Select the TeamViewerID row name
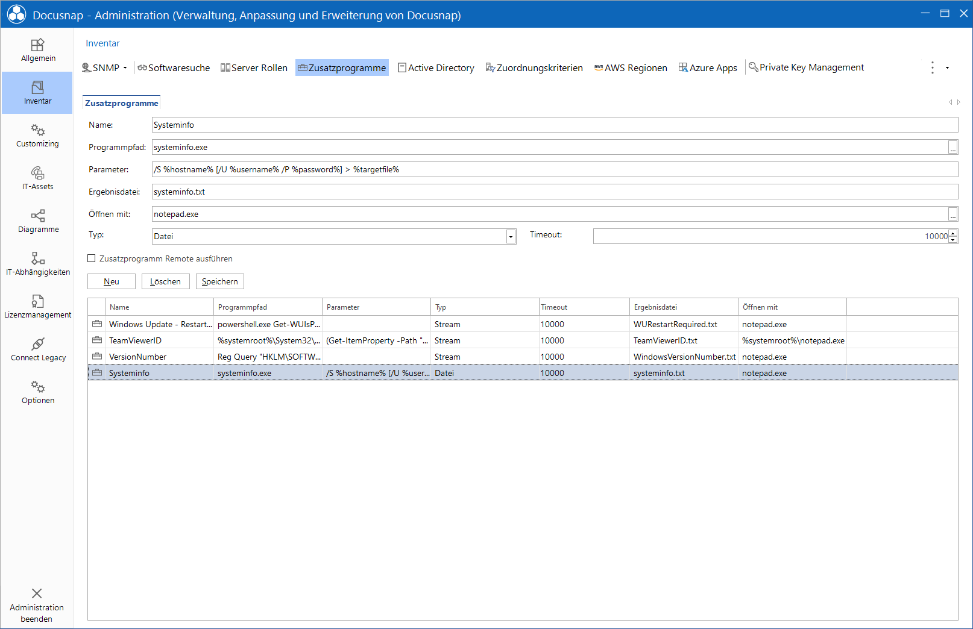The image size is (973, 629). [x=135, y=340]
